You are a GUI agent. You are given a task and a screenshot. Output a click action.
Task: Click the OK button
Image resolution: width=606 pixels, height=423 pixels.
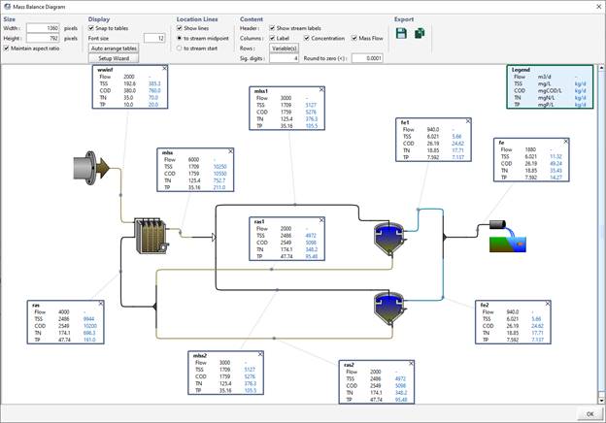point(590,414)
